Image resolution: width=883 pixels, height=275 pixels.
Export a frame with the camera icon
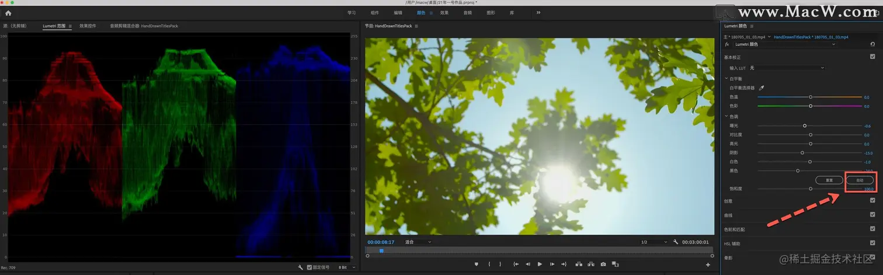click(x=603, y=264)
